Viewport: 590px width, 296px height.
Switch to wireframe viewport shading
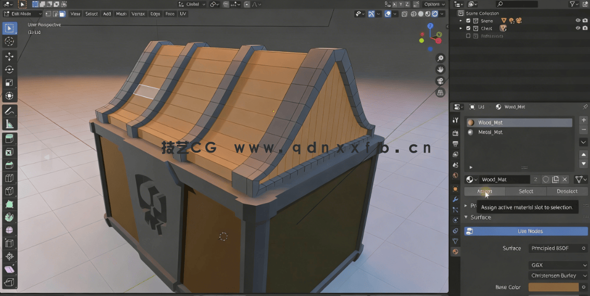(x=414, y=14)
